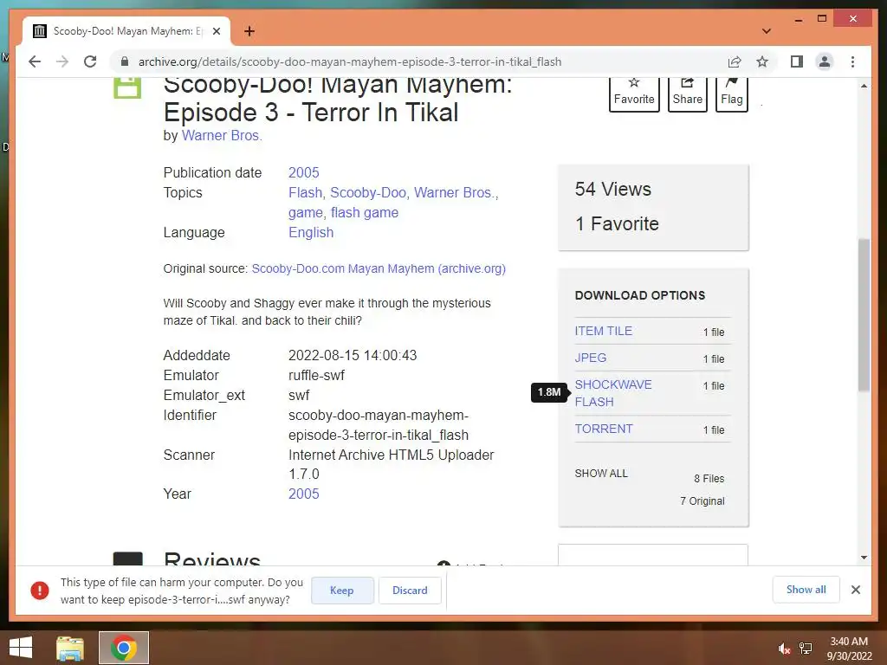Click page scrollbar down arrow
Viewport: 887px width, 665px height.
pos(864,558)
